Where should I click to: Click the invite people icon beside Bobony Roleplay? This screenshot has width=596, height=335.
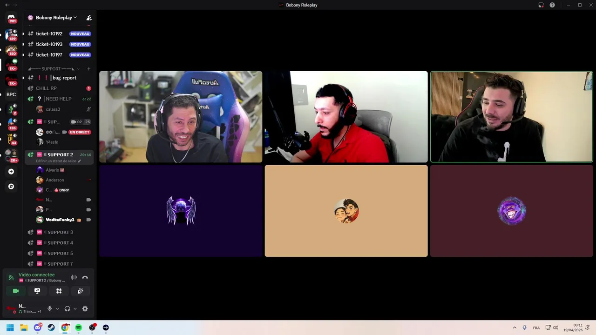89,18
